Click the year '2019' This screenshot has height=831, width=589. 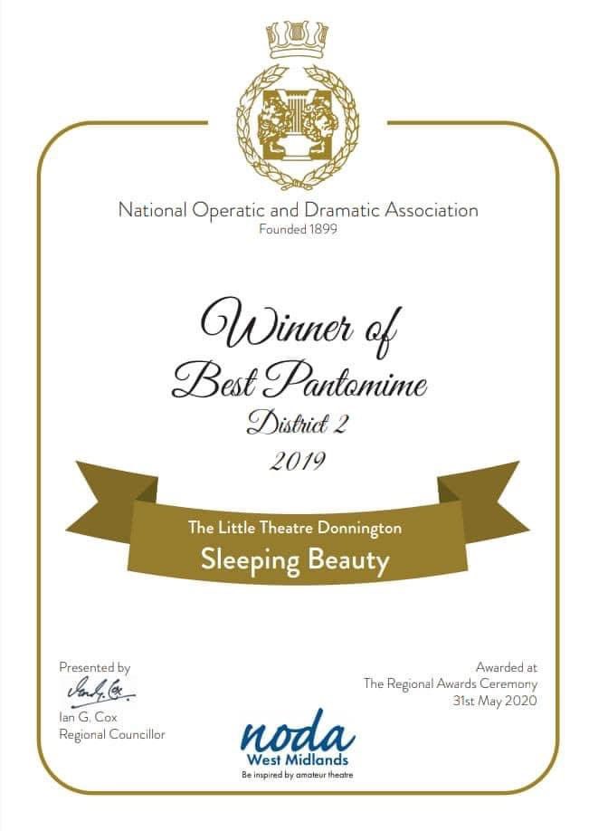point(297,463)
